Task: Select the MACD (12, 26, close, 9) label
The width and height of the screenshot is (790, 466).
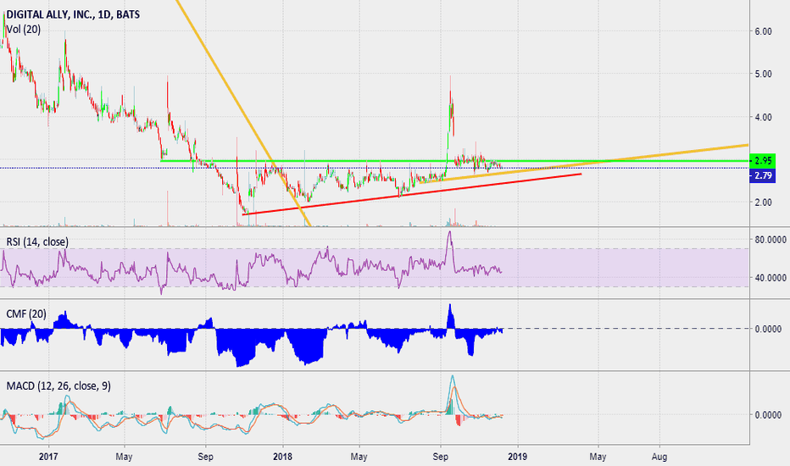Action: coord(58,386)
